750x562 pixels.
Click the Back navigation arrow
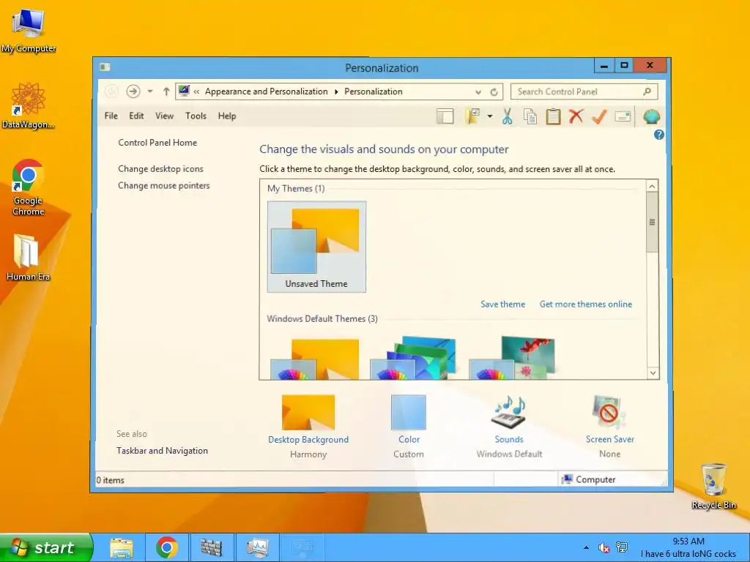[111, 91]
